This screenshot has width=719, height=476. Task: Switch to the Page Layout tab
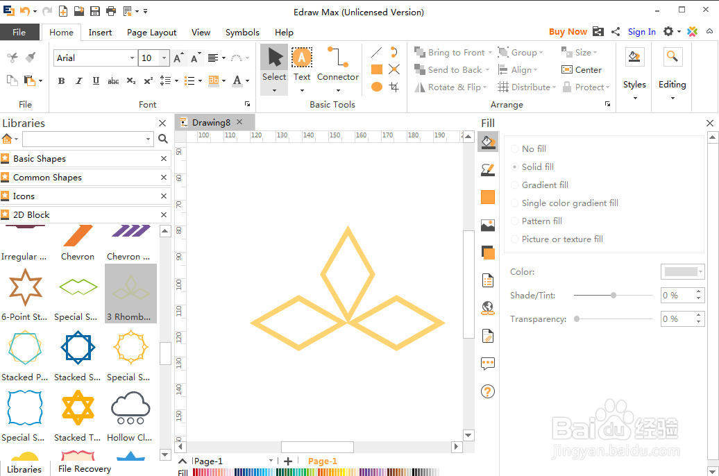click(152, 32)
